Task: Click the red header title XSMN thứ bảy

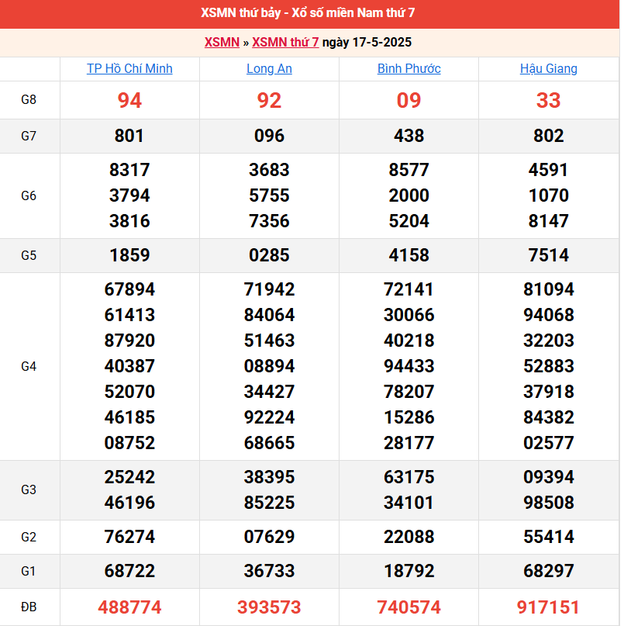Action: click(x=310, y=13)
